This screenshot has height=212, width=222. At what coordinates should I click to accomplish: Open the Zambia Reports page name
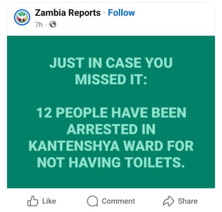pyautogui.click(x=68, y=13)
